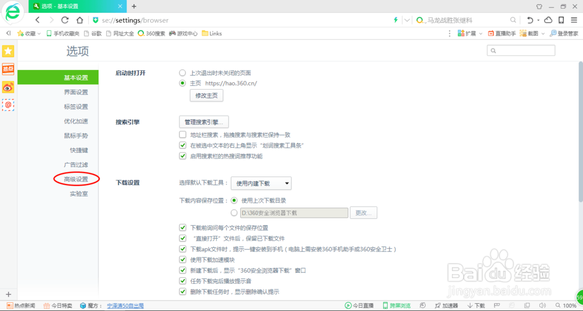Open dropdown arrow beside undo icon

[x=538, y=20]
